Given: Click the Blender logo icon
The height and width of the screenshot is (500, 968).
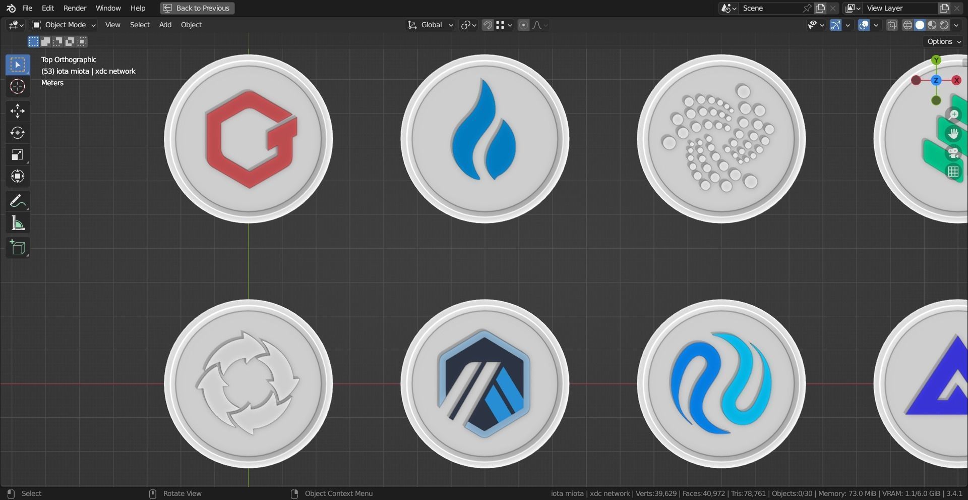Looking at the screenshot, I should coord(11,8).
